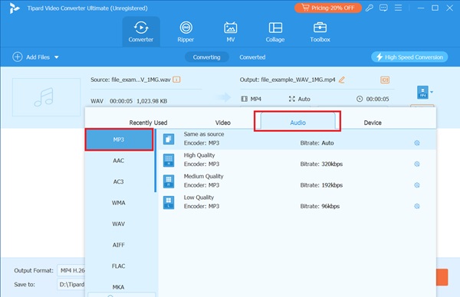Choose the Low Quality MP3 preset
The height and width of the screenshot is (297, 460).
297,202
